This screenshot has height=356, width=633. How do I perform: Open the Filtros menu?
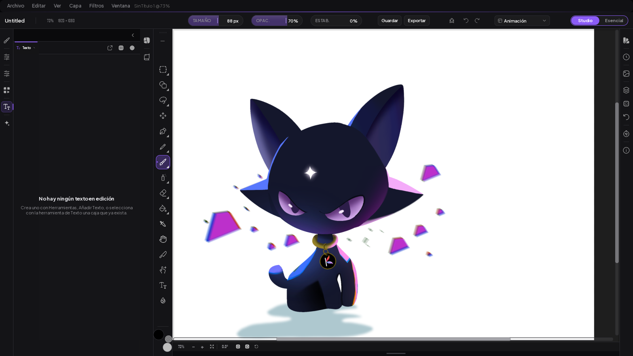pos(97,6)
